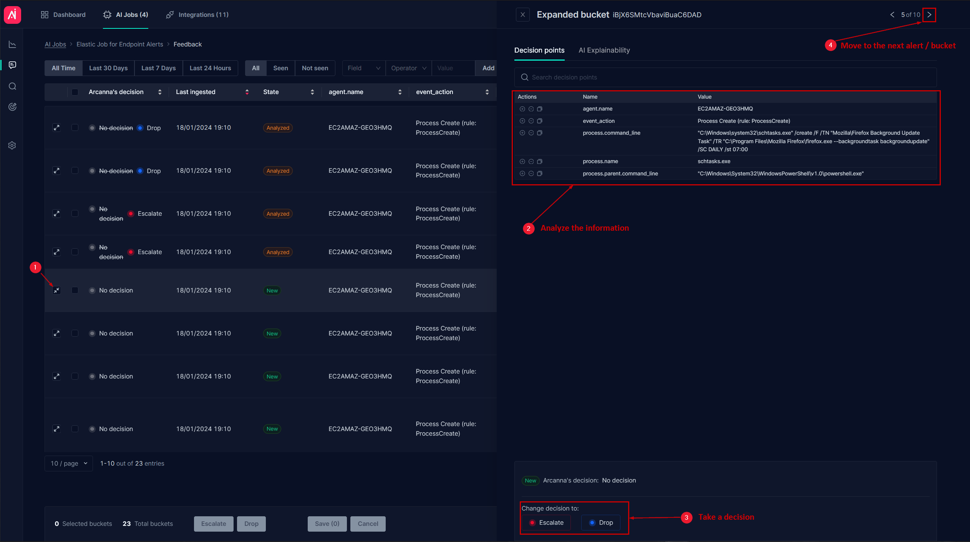This screenshot has height=542, width=970.
Task: Choose Escalate under Change decision to
Action: (546, 523)
